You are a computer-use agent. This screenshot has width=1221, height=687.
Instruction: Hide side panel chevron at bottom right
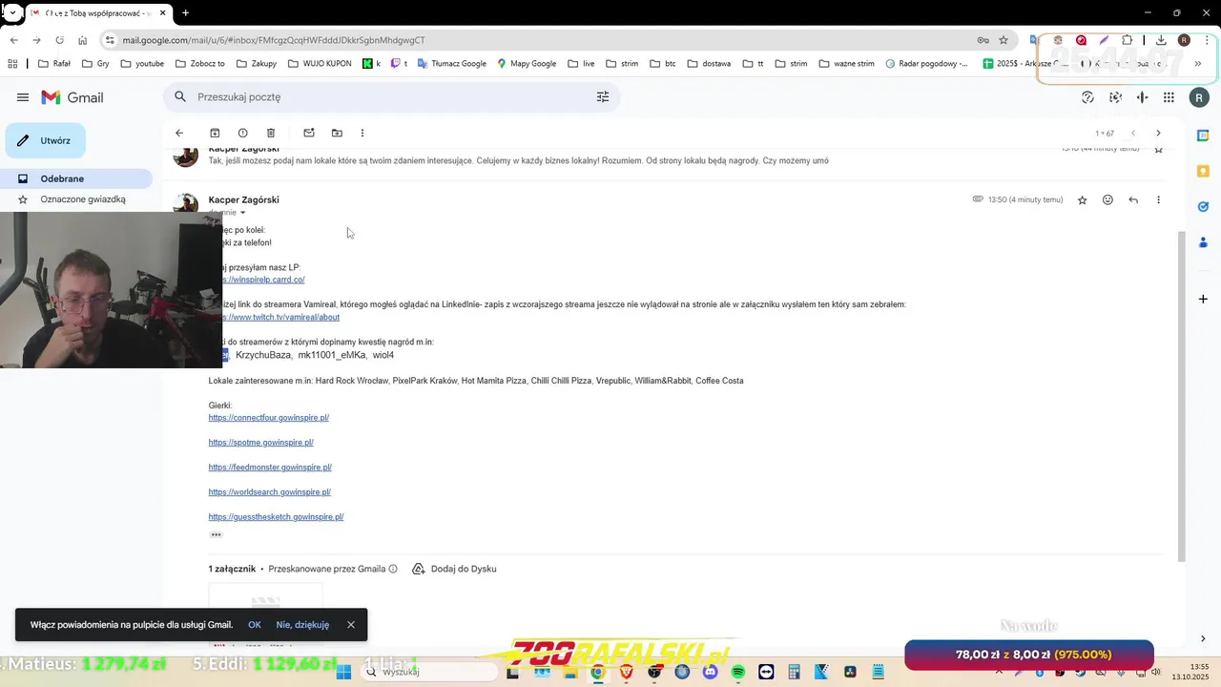tap(1203, 638)
